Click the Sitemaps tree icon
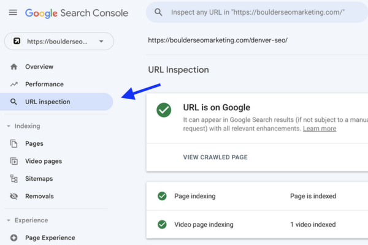This screenshot has width=368, height=245. point(14,179)
